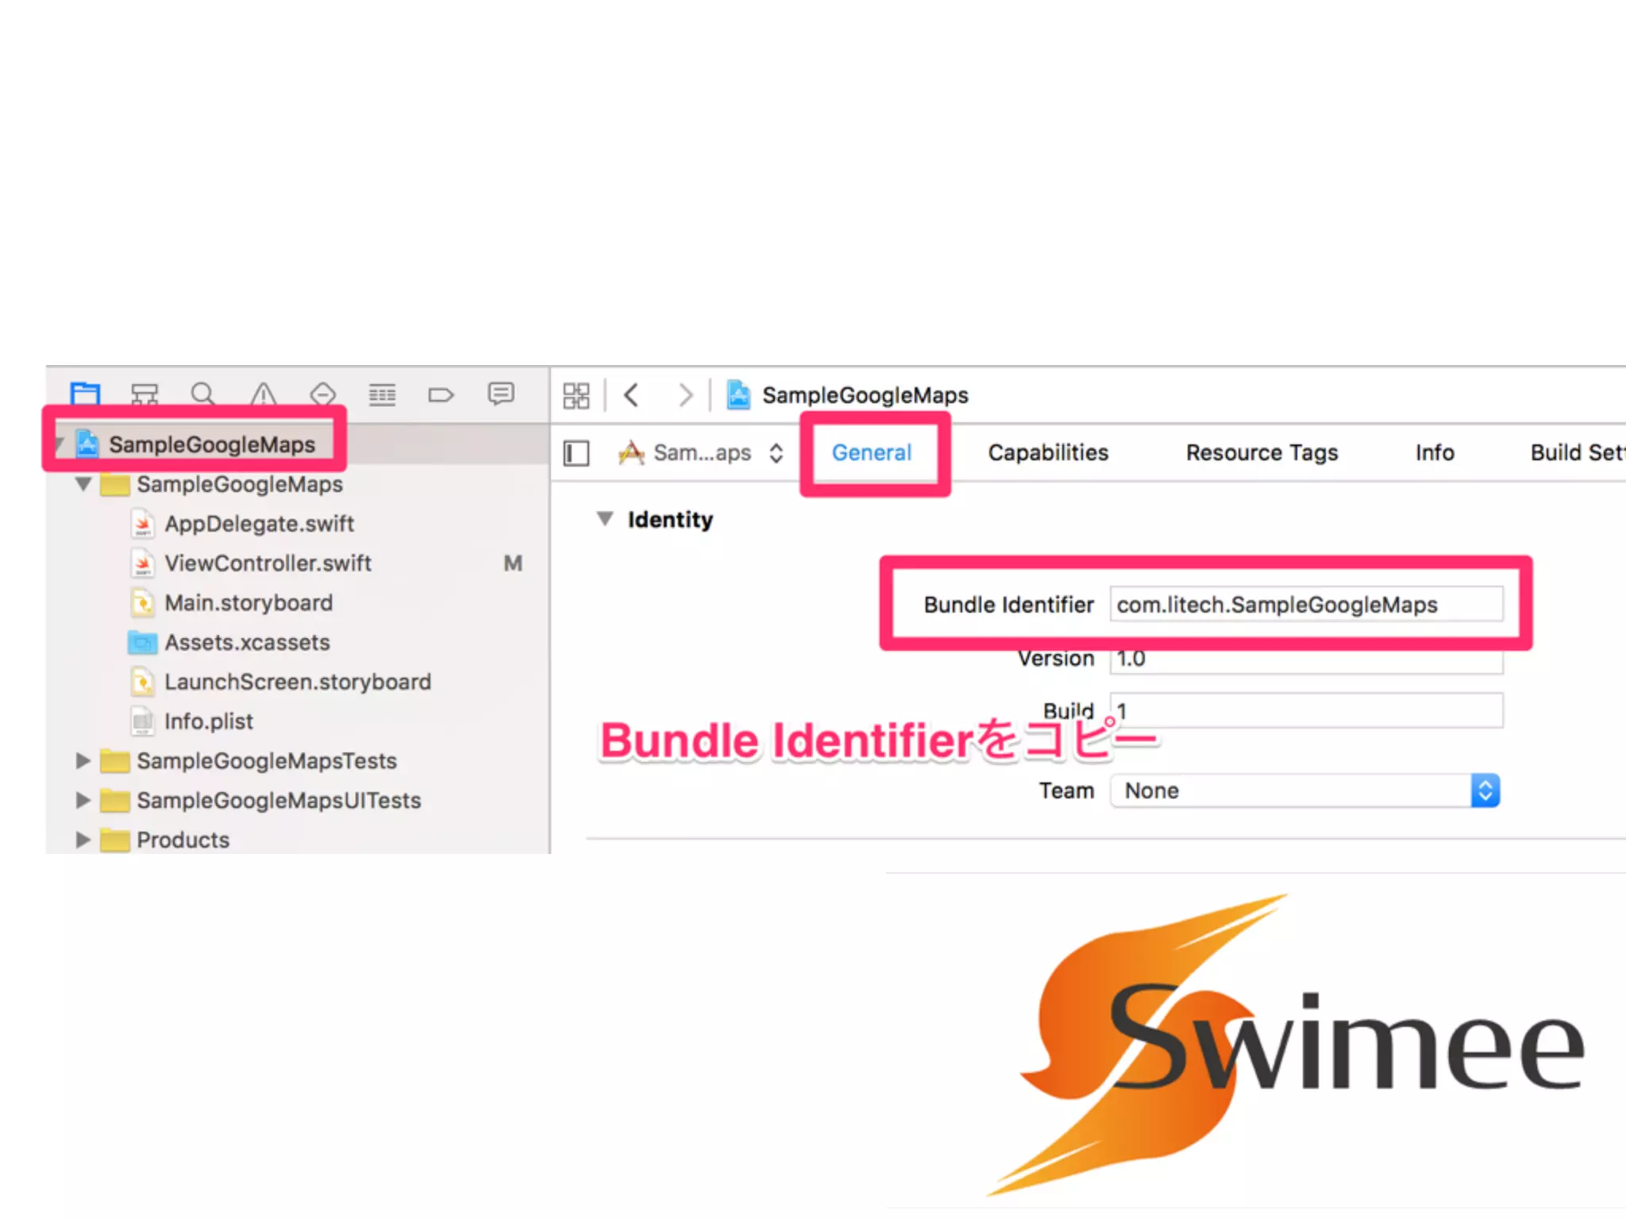
Task: Switch to the Debug navigator icon
Action: coord(382,394)
